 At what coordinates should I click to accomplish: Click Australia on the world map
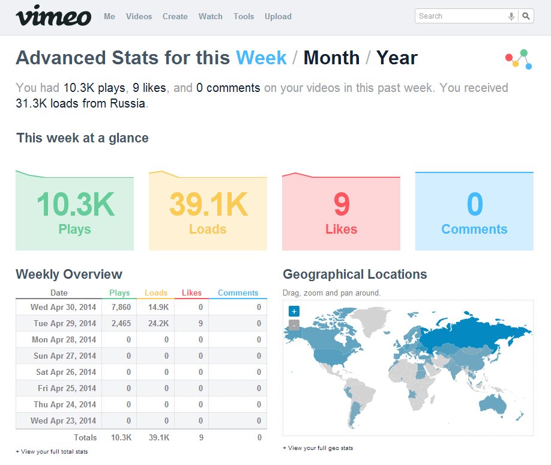coord(493,404)
